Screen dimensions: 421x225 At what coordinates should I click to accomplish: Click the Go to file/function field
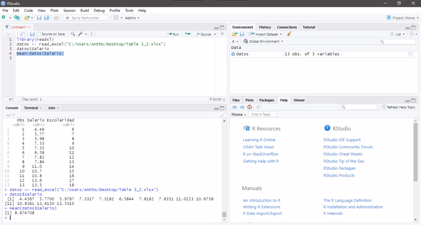[86, 18]
